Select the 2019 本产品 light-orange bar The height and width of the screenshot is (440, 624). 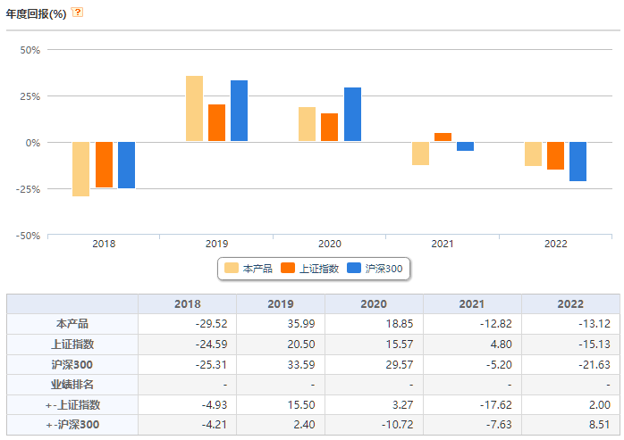pyautogui.click(x=194, y=109)
